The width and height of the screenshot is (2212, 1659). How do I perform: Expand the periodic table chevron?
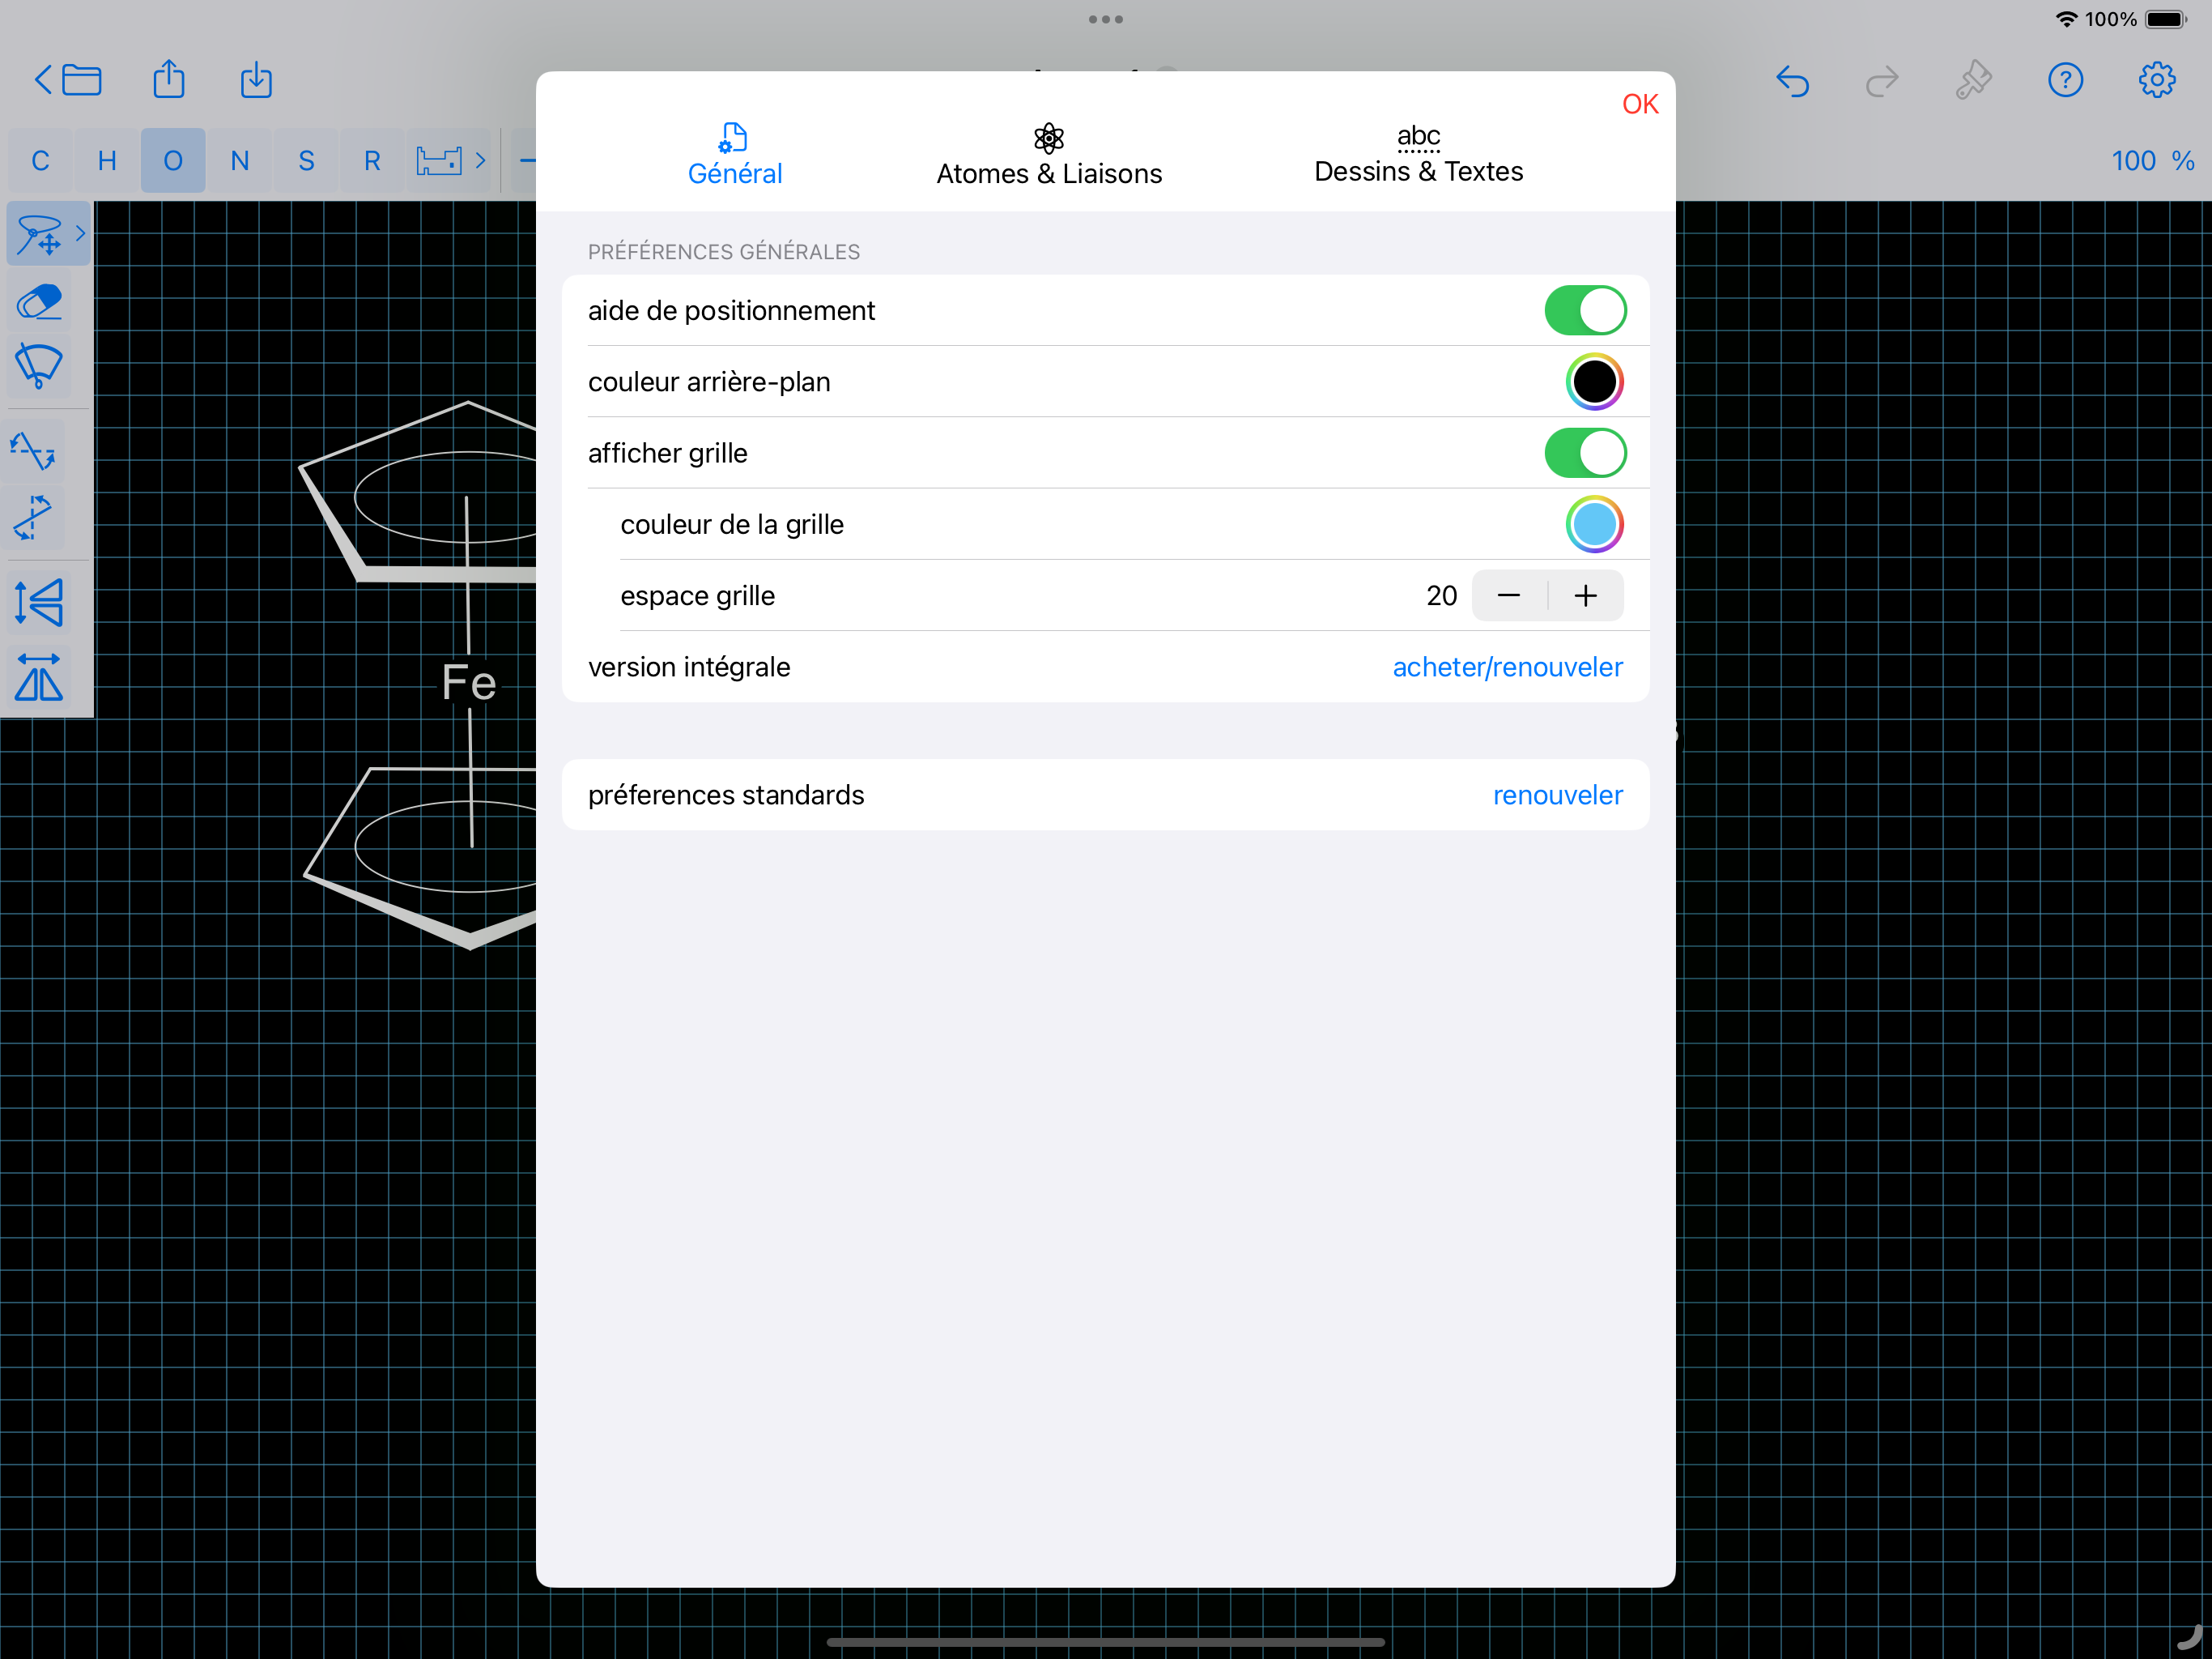coord(481,160)
